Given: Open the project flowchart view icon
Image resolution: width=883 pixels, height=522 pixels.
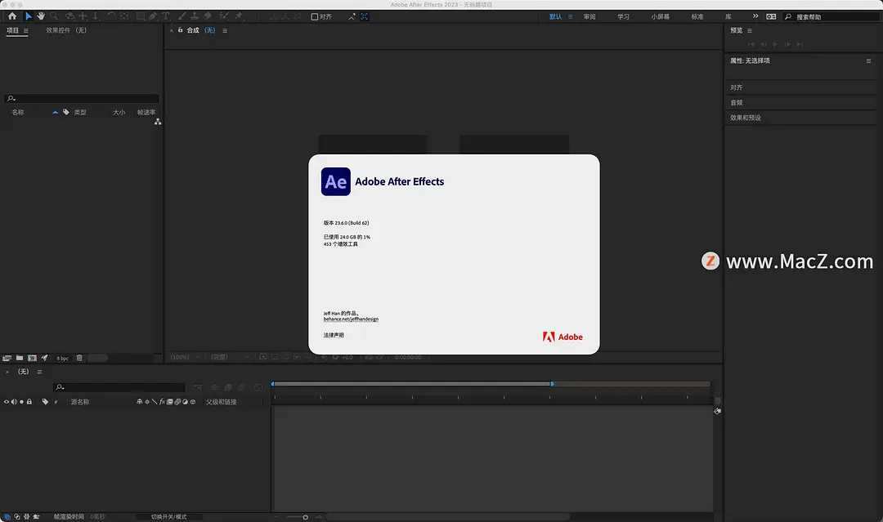Looking at the screenshot, I should tap(158, 122).
